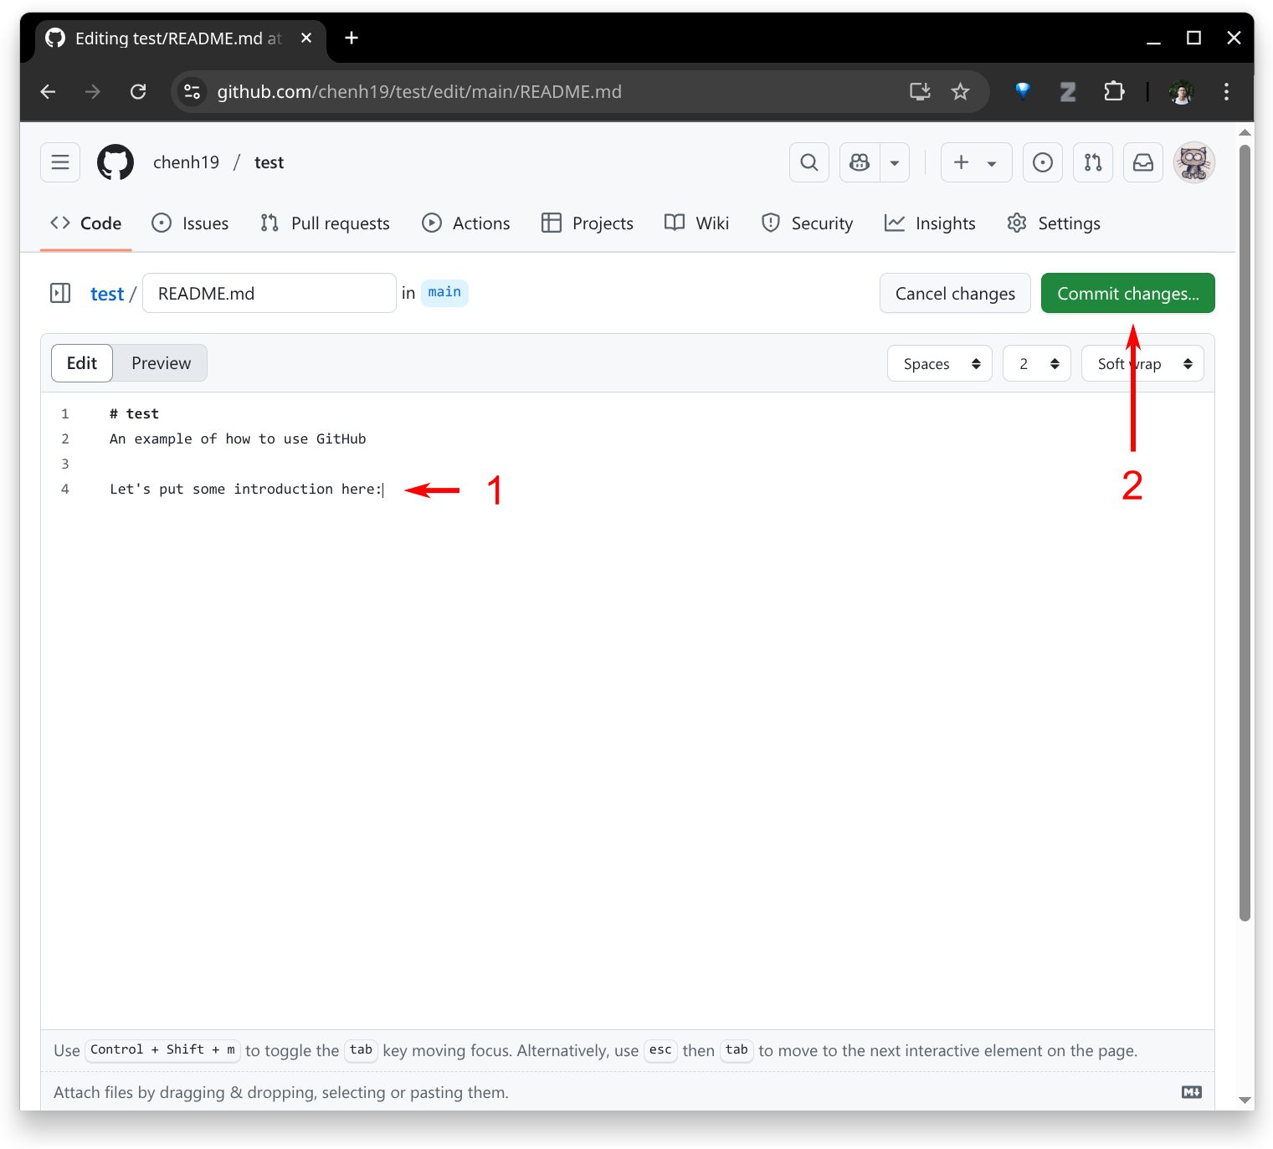Open the GitHub search magnifier
Viewport: 1273px width, 1149px height.
(809, 162)
